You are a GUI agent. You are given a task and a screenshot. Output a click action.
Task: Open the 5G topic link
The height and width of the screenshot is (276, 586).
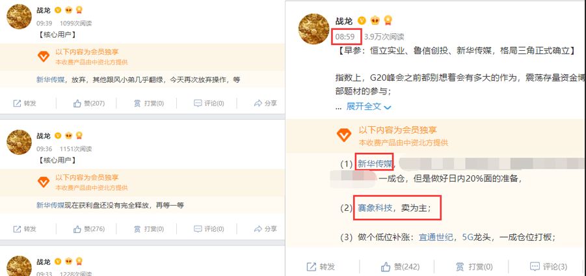tap(468, 237)
